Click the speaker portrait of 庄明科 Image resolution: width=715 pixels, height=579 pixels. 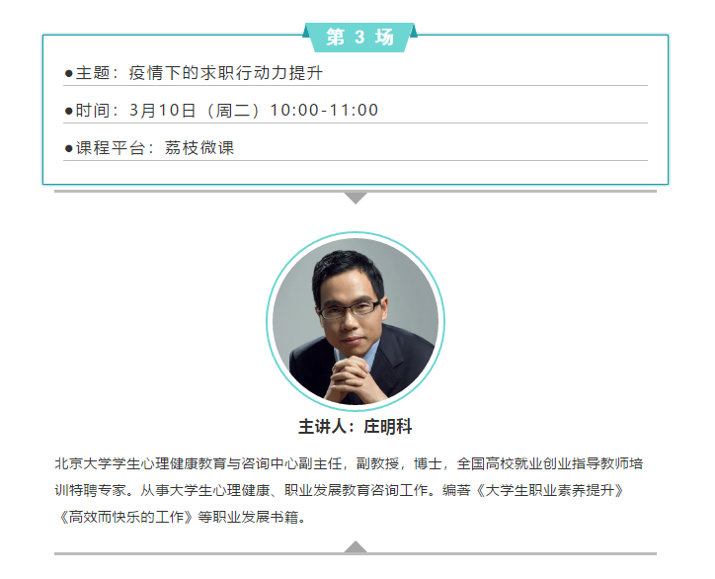[x=356, y=321]
